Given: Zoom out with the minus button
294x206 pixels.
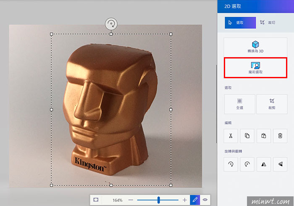Looking at the screenshot, I should point(131,200).
